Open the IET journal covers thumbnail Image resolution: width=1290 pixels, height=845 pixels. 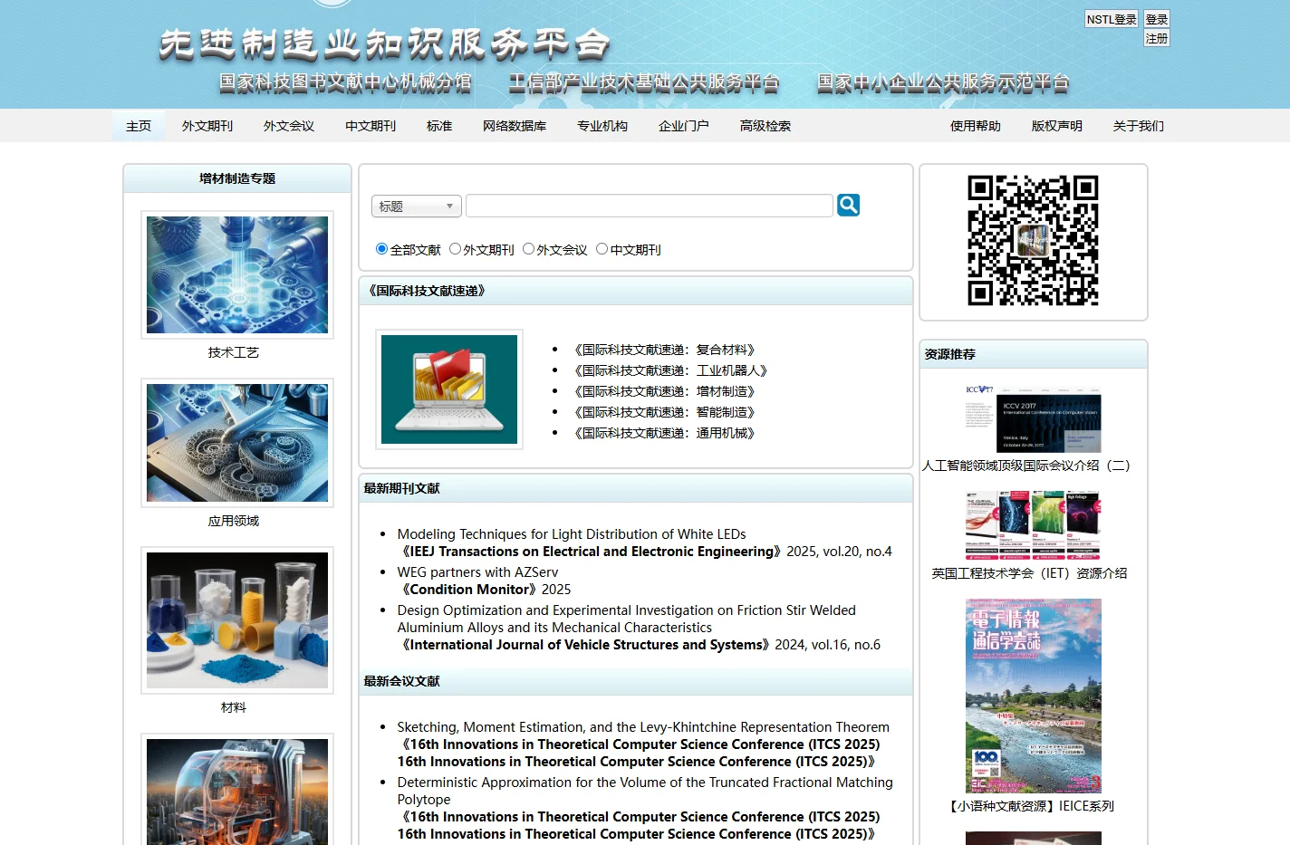[x=1033, y=525]
